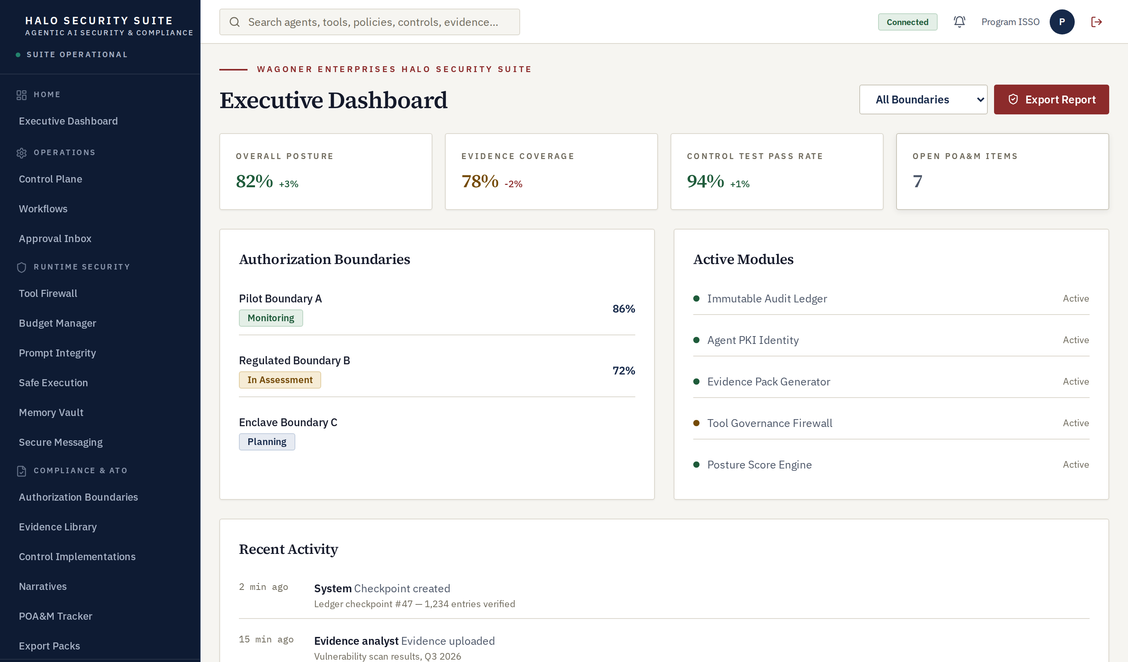
Task: Open POA&M Tracker
Action: [56, 616]
